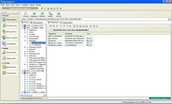Select the Network key

[x=32, y=49]
